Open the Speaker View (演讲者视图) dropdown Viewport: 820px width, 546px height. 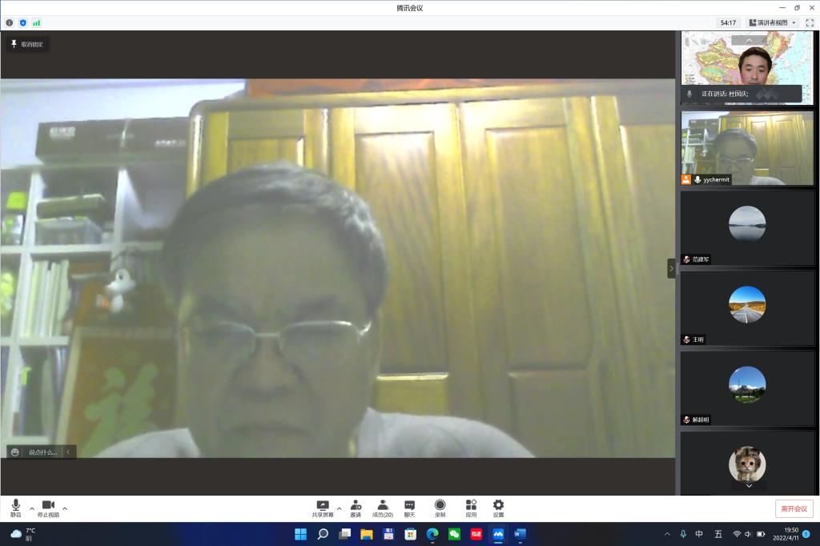click(x=772, y=22)
